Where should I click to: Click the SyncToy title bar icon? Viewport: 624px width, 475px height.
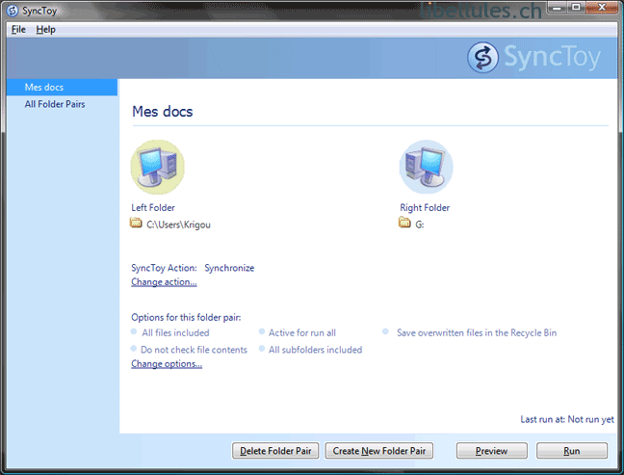tap(13, 11)
